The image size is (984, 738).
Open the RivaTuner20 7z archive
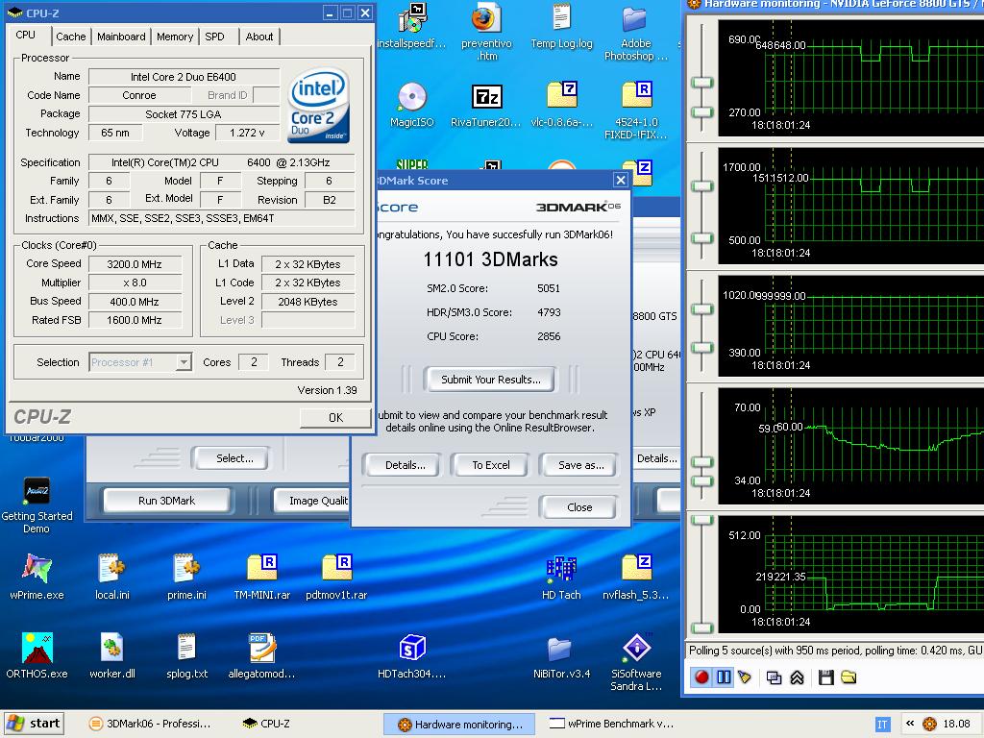(486, 105)
